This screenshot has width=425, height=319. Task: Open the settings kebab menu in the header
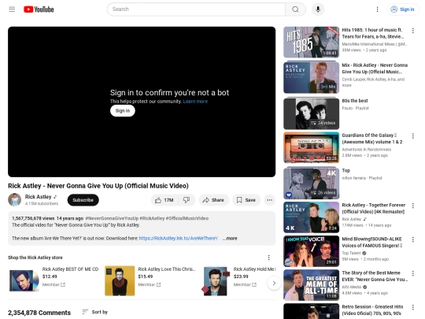tap(377, 9)
